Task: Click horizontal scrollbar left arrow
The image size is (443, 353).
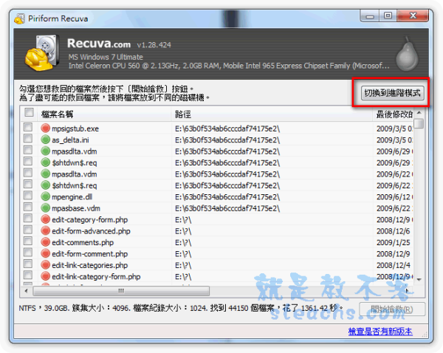Action: point(27,291)
